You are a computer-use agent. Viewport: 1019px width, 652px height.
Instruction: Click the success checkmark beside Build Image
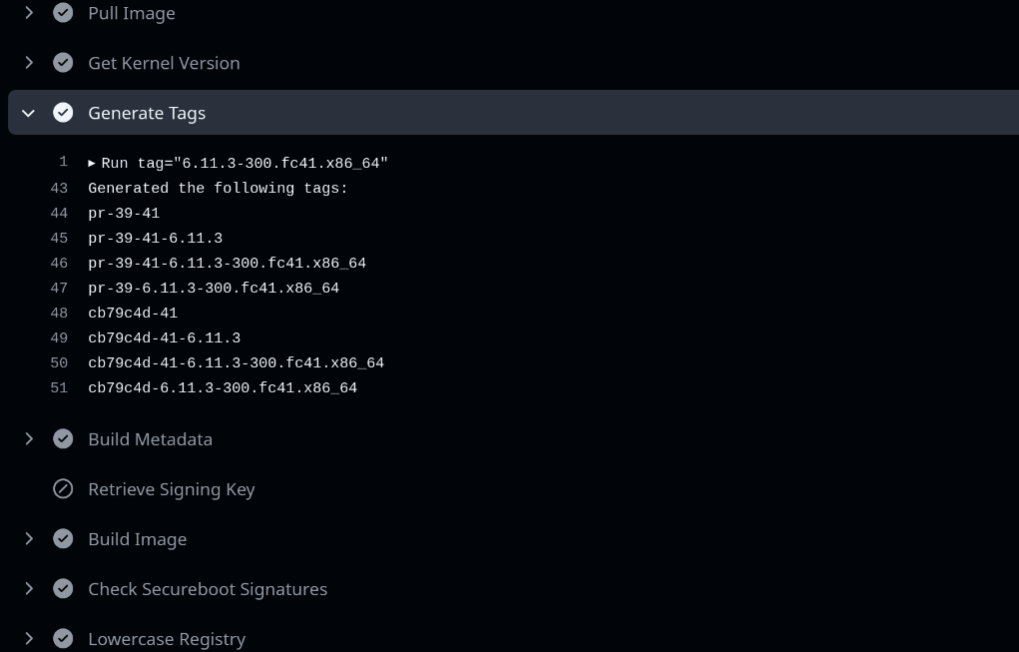pos(63,539)
